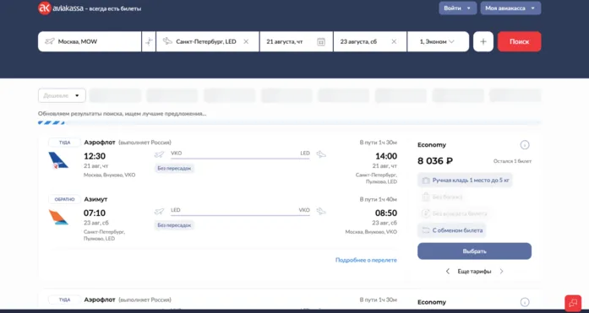
Task: Open return date 23 августа field
Action: click(369, 41)
